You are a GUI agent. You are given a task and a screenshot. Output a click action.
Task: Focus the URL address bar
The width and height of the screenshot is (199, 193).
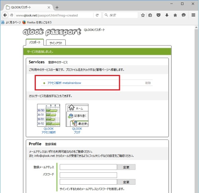click(55, 15)
